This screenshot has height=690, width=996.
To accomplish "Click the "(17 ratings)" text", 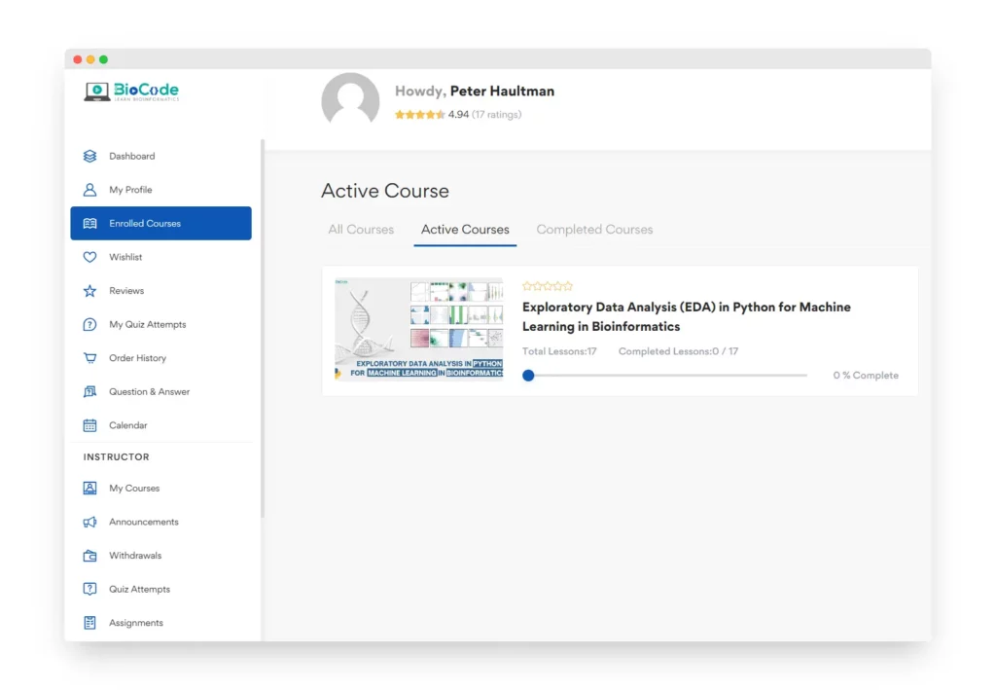I will tap(497, 115).
